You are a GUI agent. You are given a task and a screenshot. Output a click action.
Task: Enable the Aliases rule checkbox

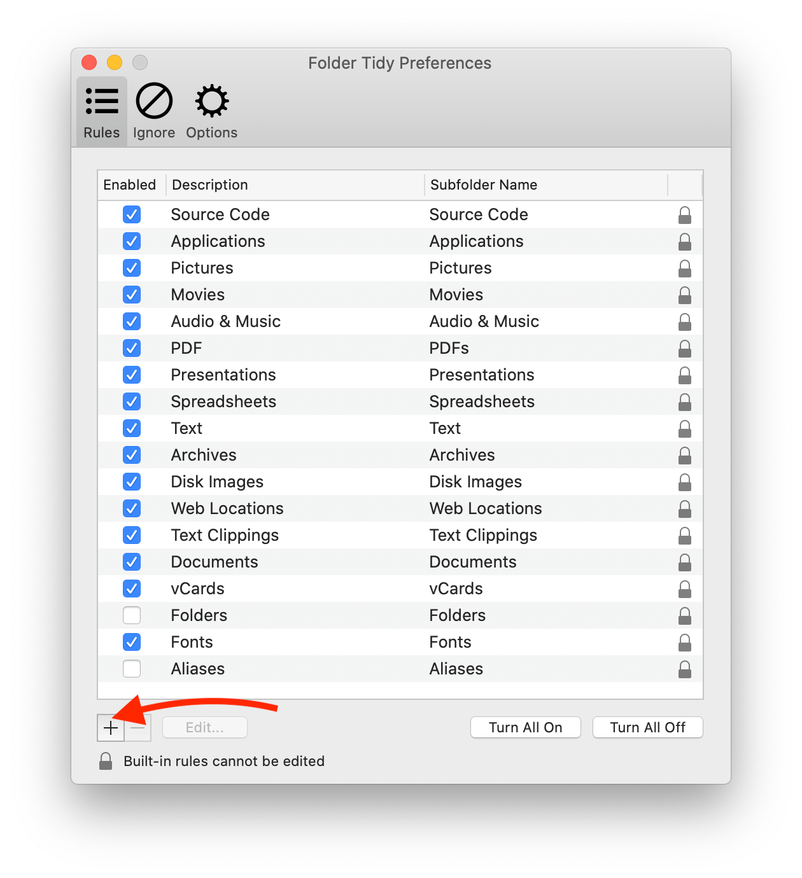(132, 669)
